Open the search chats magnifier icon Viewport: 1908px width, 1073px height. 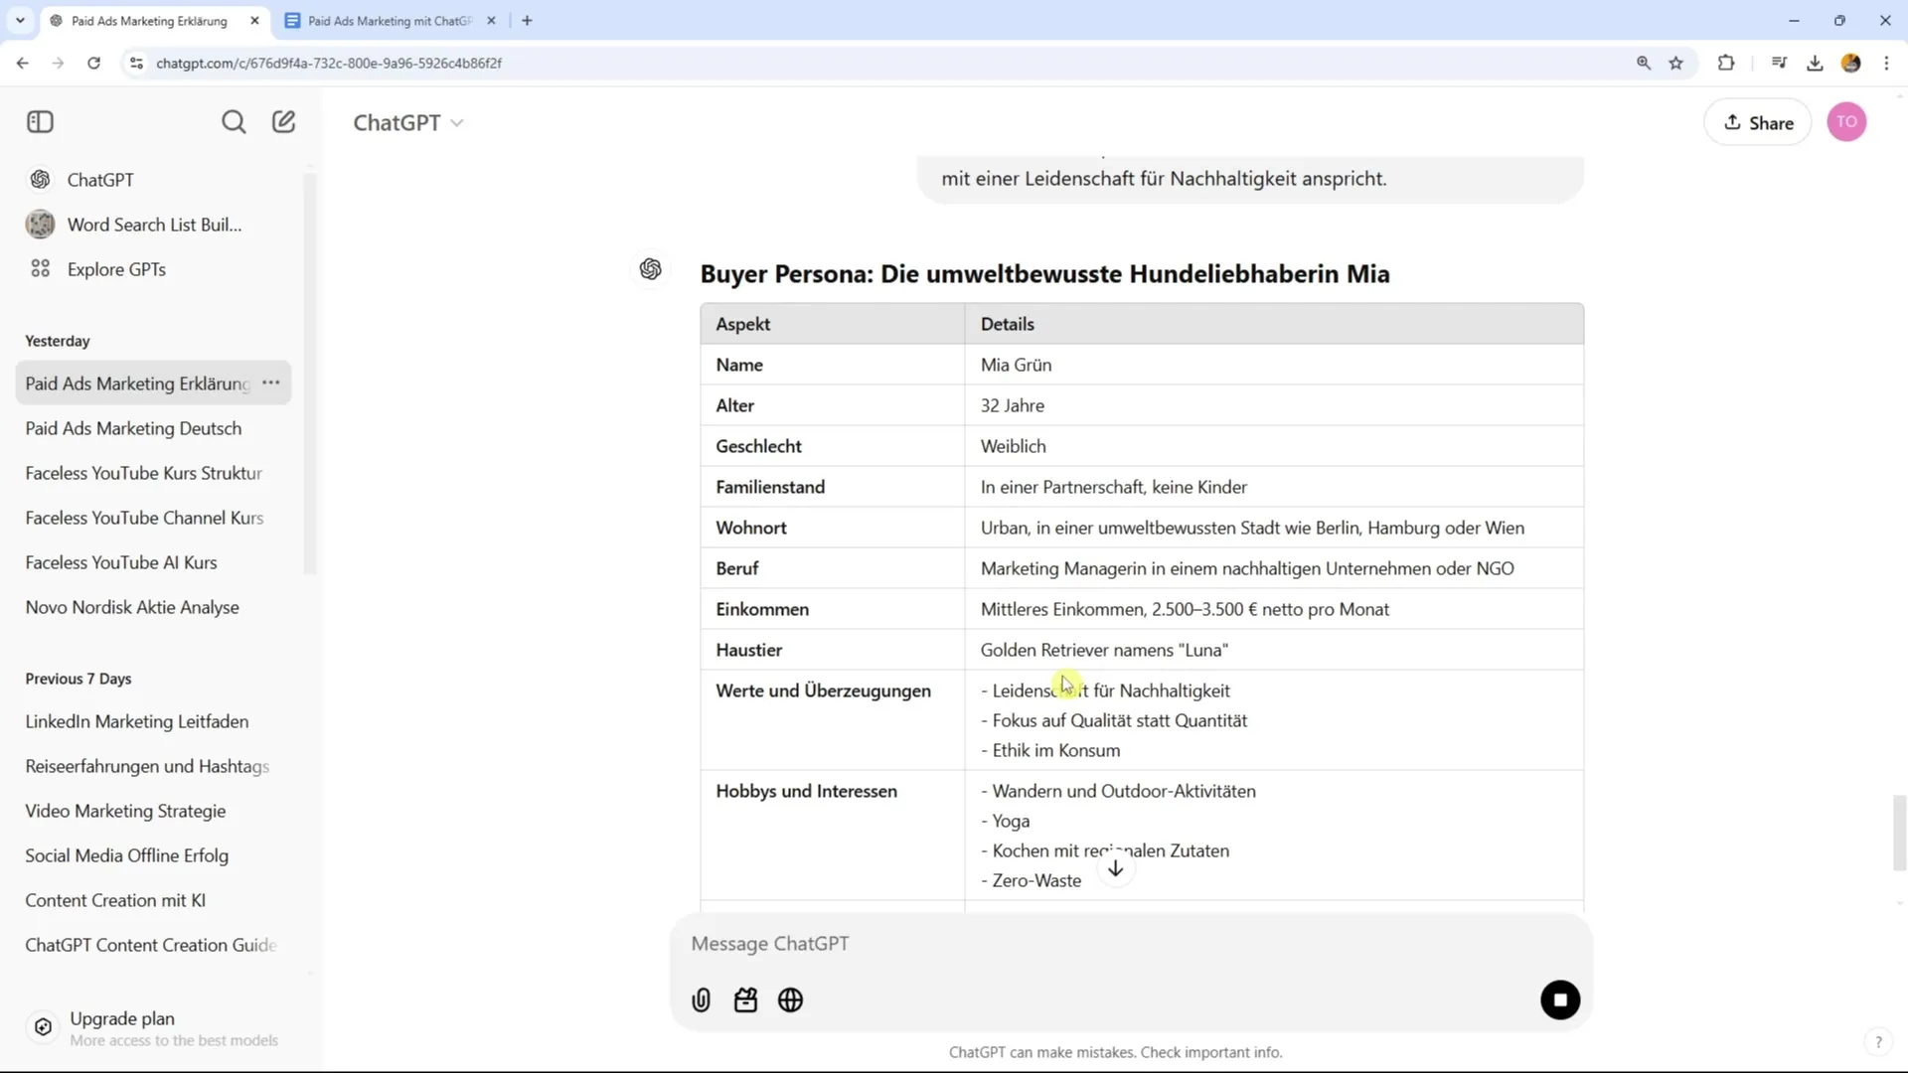234,122
